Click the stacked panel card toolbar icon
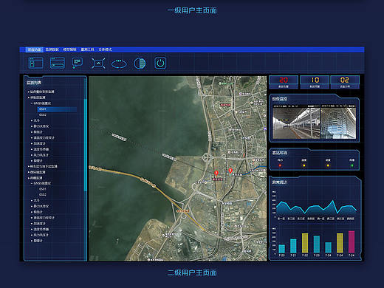The height and width of the screenshot is (288, 384). click(58, 63)
